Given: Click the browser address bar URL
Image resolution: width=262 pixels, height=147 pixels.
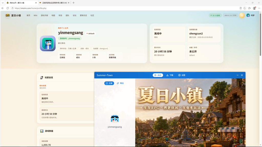Looking at the screenshot, I should click(x=30, y=8).
